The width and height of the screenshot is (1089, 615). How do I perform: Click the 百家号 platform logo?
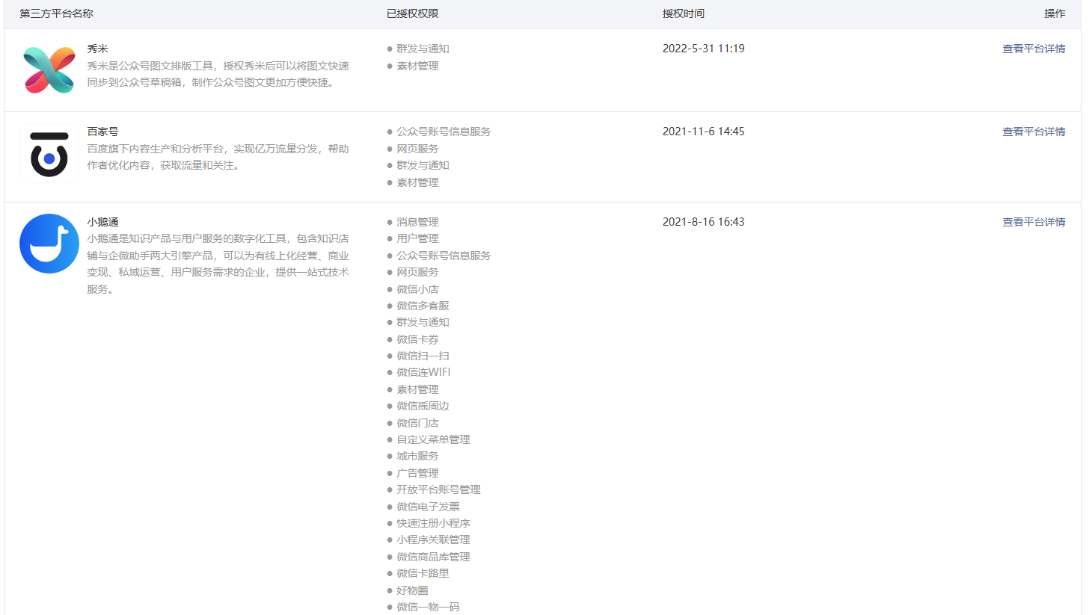49,154
